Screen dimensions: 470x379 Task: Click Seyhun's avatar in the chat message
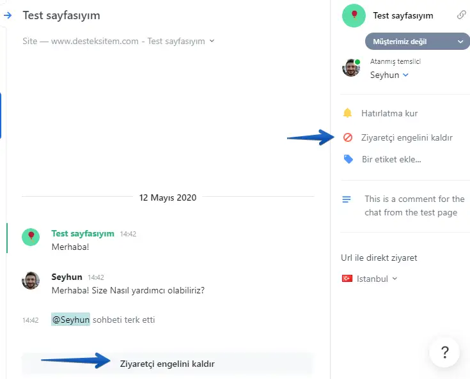31,280
